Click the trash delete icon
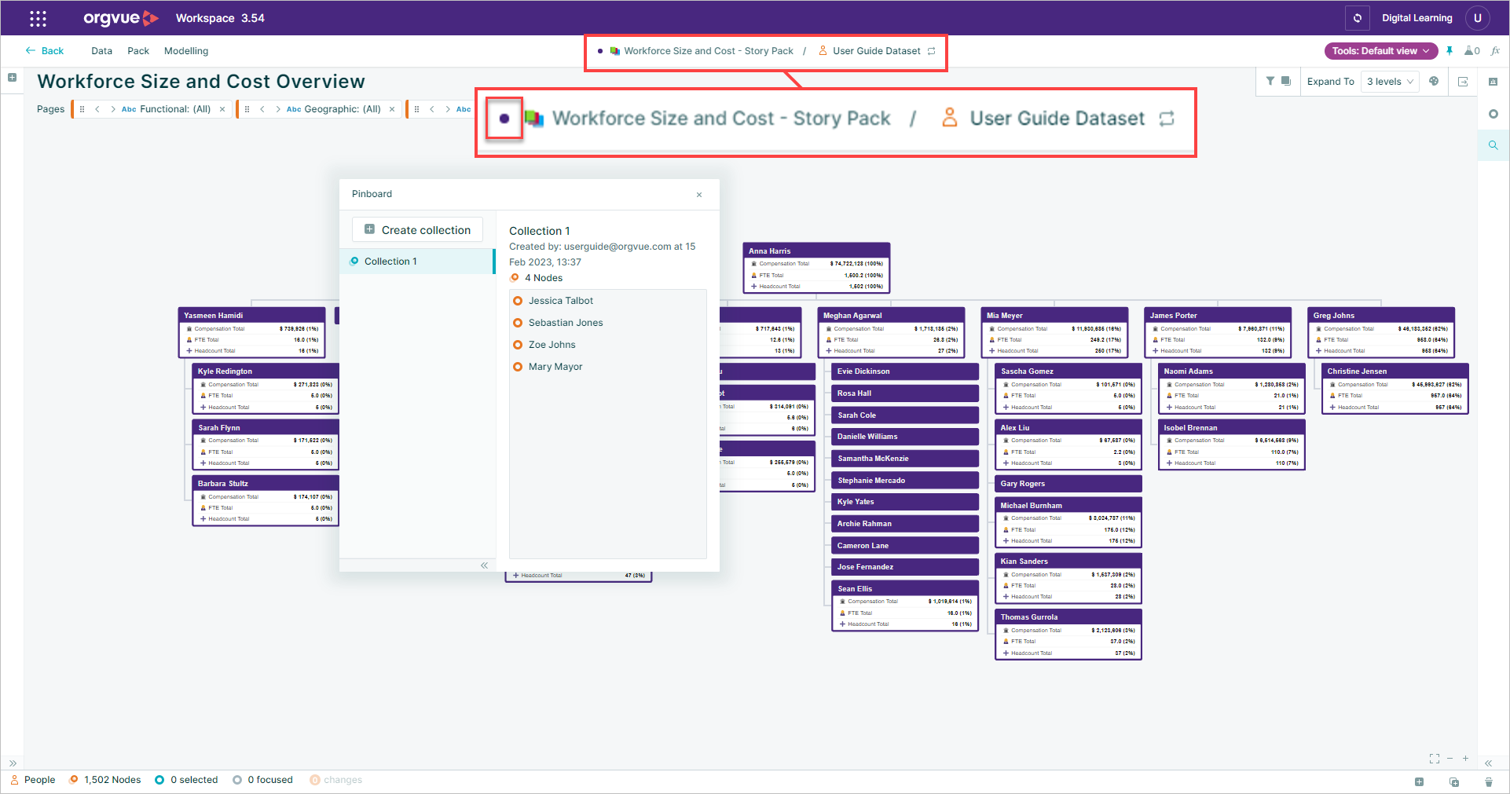Screen dimensions: 1510x794 (x=1489, y=781)
